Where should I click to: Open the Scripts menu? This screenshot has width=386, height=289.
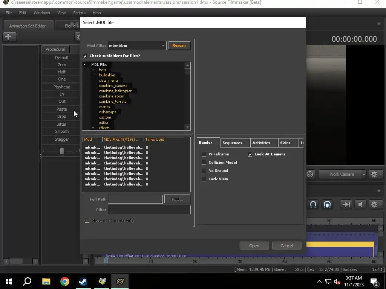[79, 13]
